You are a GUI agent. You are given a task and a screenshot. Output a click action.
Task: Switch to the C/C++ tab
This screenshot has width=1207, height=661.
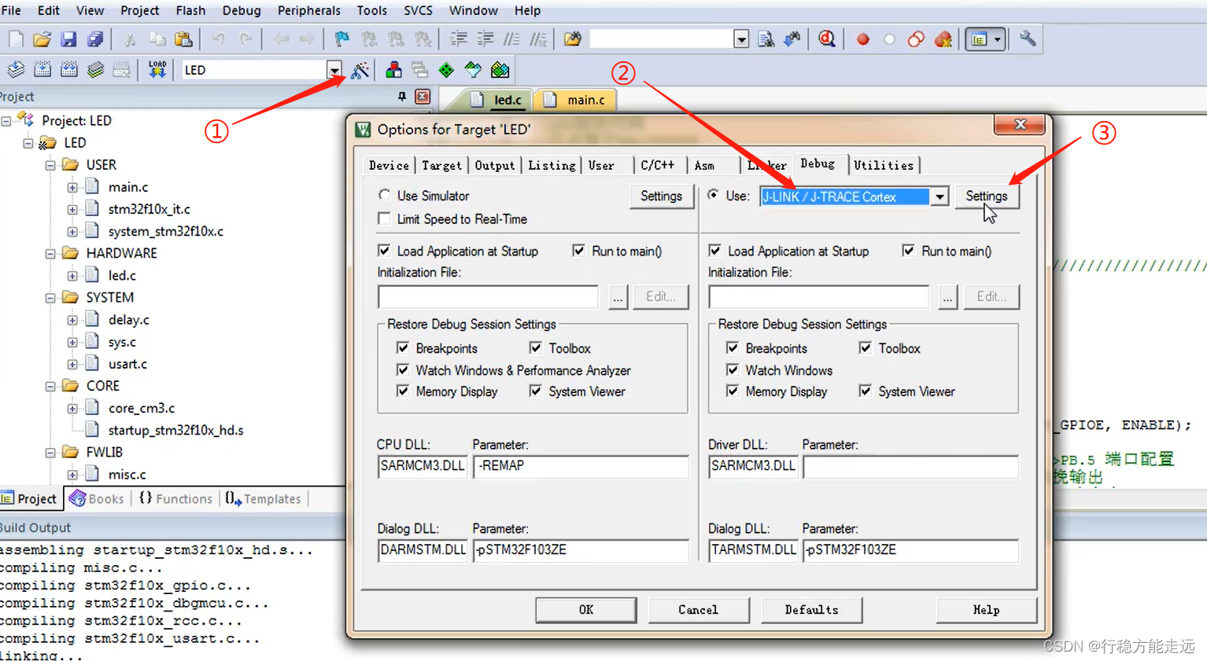(657, 165)
